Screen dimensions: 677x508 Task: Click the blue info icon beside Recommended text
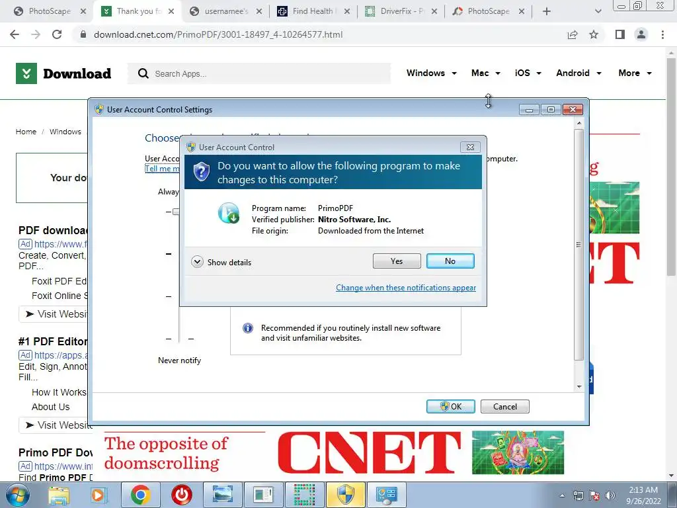248,328
